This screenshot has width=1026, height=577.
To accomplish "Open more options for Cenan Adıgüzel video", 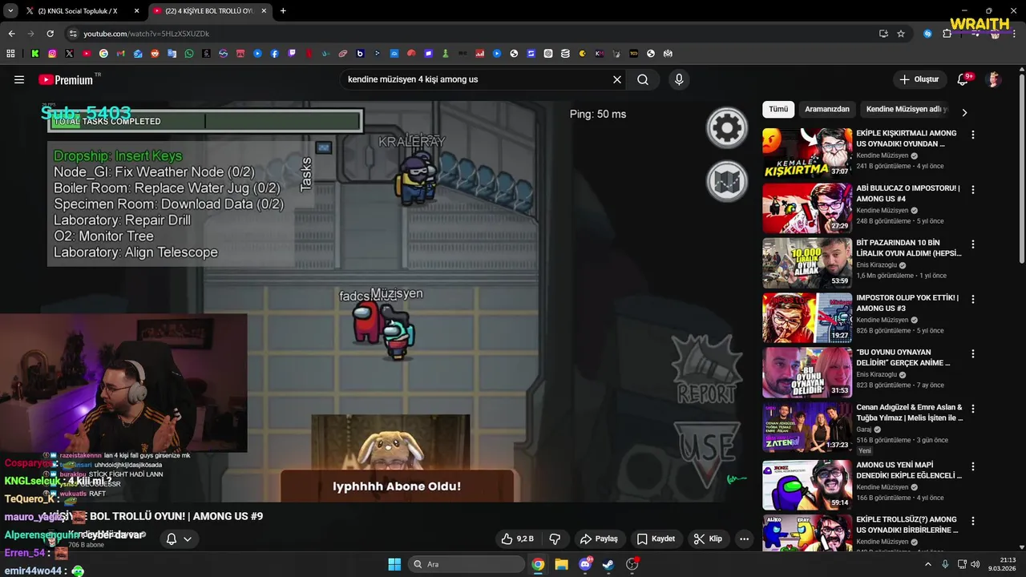I will point(973,410).
